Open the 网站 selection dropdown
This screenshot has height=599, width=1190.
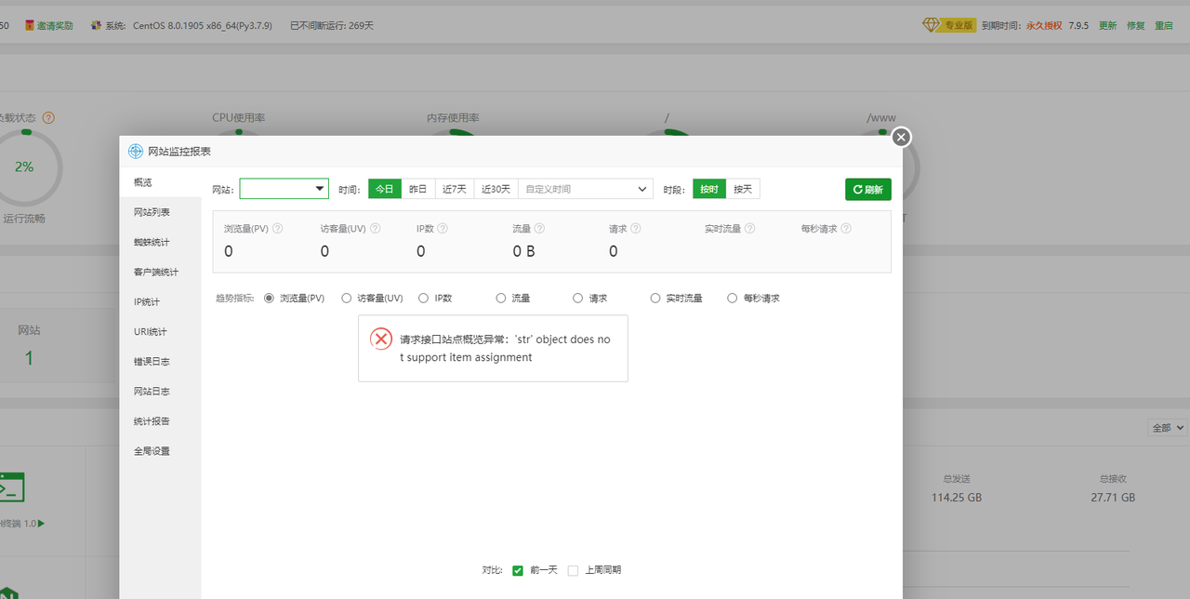pos(284,189)
